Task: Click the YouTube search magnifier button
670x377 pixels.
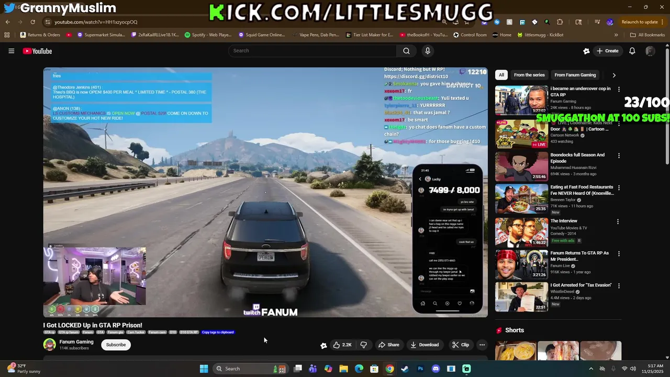Action: point(406,51)
